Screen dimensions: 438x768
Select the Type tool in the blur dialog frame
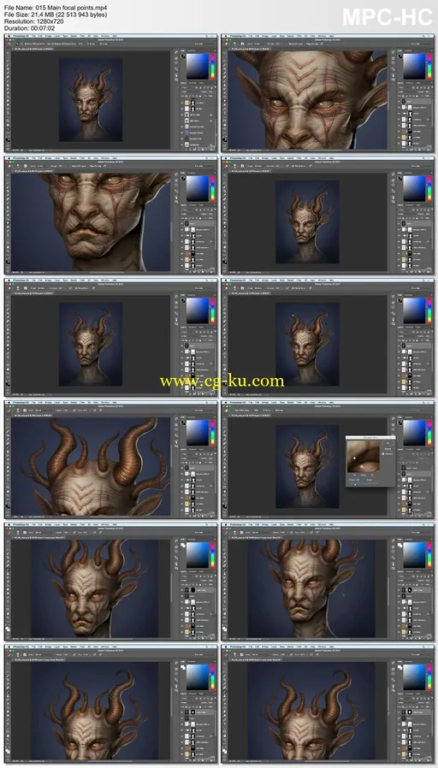[x=224, y=479]
